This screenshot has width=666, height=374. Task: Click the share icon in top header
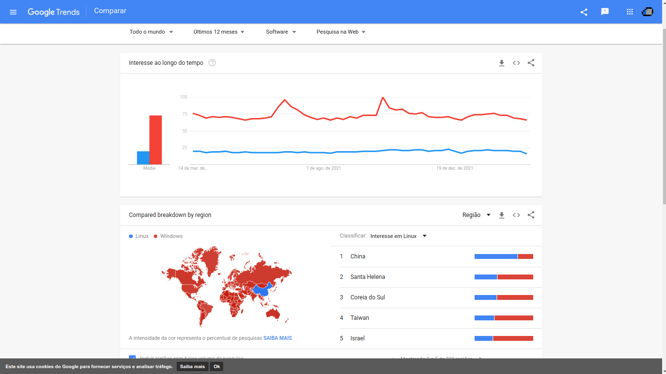coord(583,12)
